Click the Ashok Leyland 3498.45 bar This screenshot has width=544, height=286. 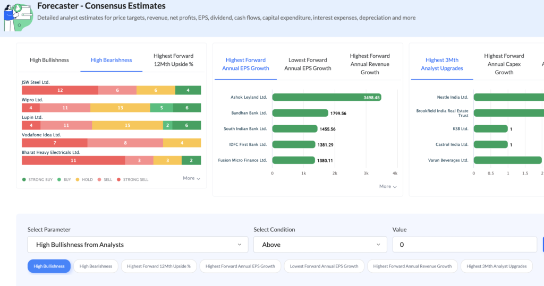327,98
